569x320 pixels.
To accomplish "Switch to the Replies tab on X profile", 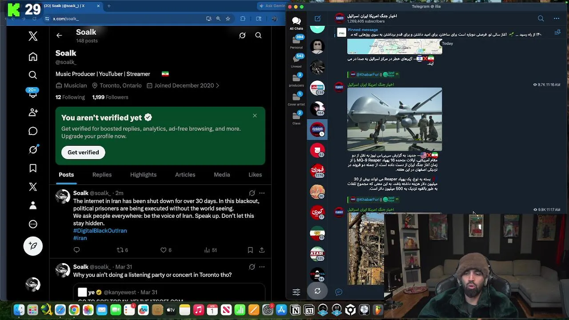I will pos(102,175).
